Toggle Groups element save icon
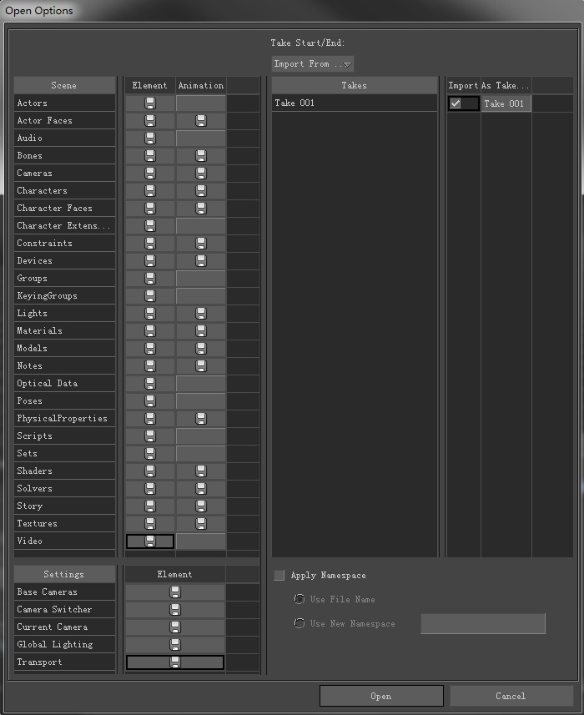Viewport: 584px width, 715px height. 150,278
